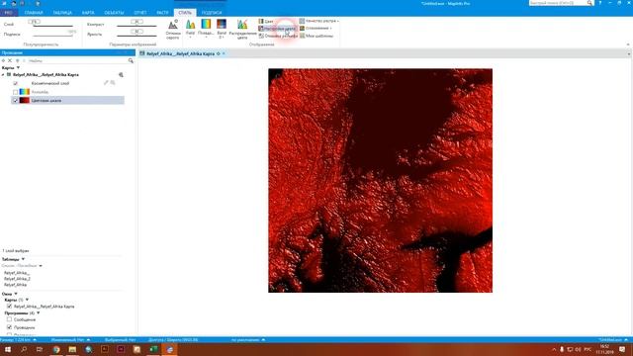Switch to the ОБЪЕКТЫ ribbon tab
This screenshot has height=356, width=633.
114,13
